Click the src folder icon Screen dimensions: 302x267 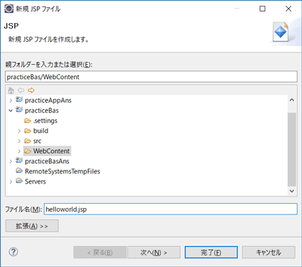coord(28,141)
